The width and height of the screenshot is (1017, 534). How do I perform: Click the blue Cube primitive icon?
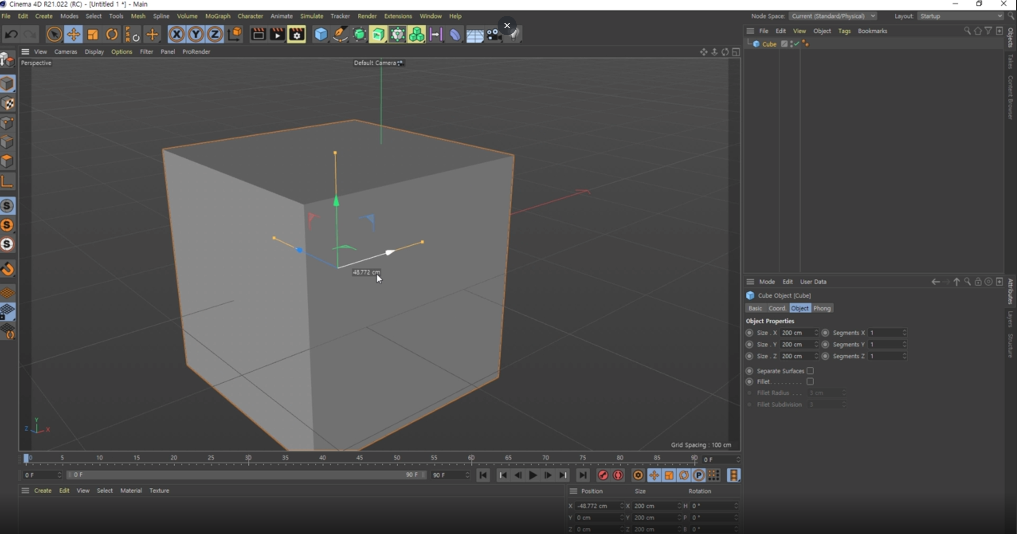click(x=321, y=35)
